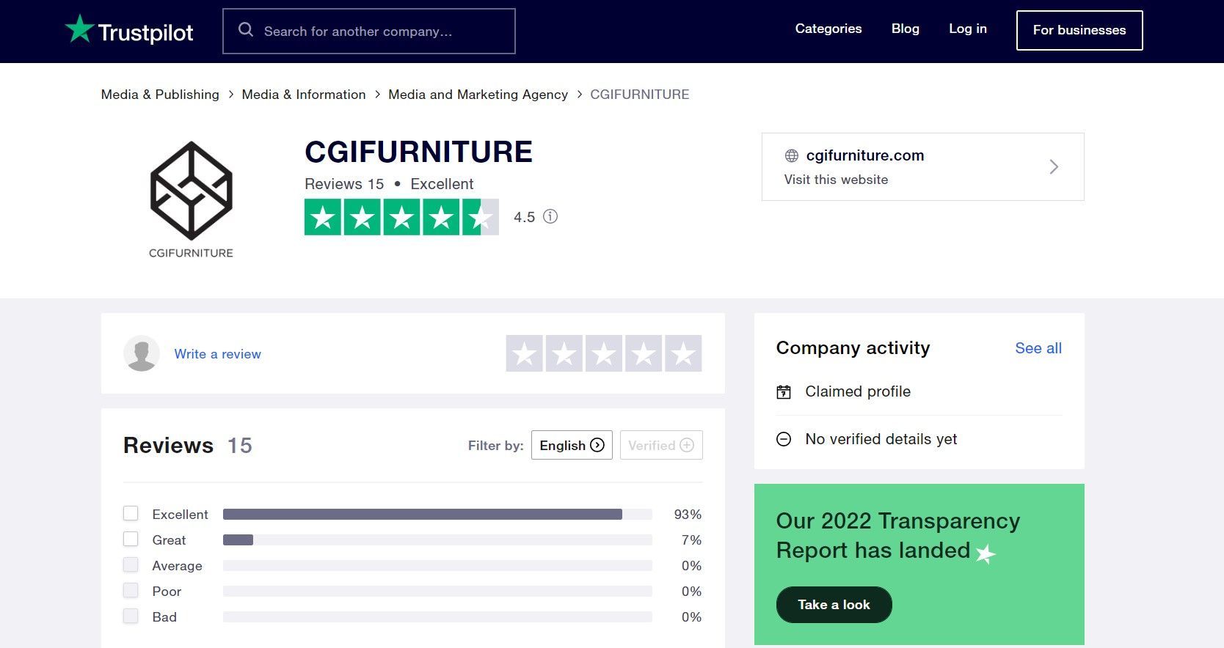Click the claimed profile calendar icon
Viewport: 1224px width, 648px height.
[785, 391]
